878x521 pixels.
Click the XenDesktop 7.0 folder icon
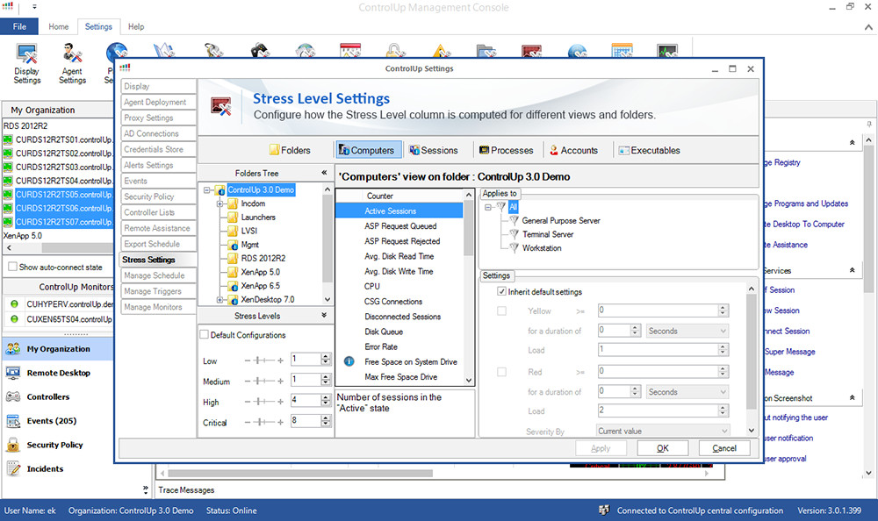click(x=233, y=299)
